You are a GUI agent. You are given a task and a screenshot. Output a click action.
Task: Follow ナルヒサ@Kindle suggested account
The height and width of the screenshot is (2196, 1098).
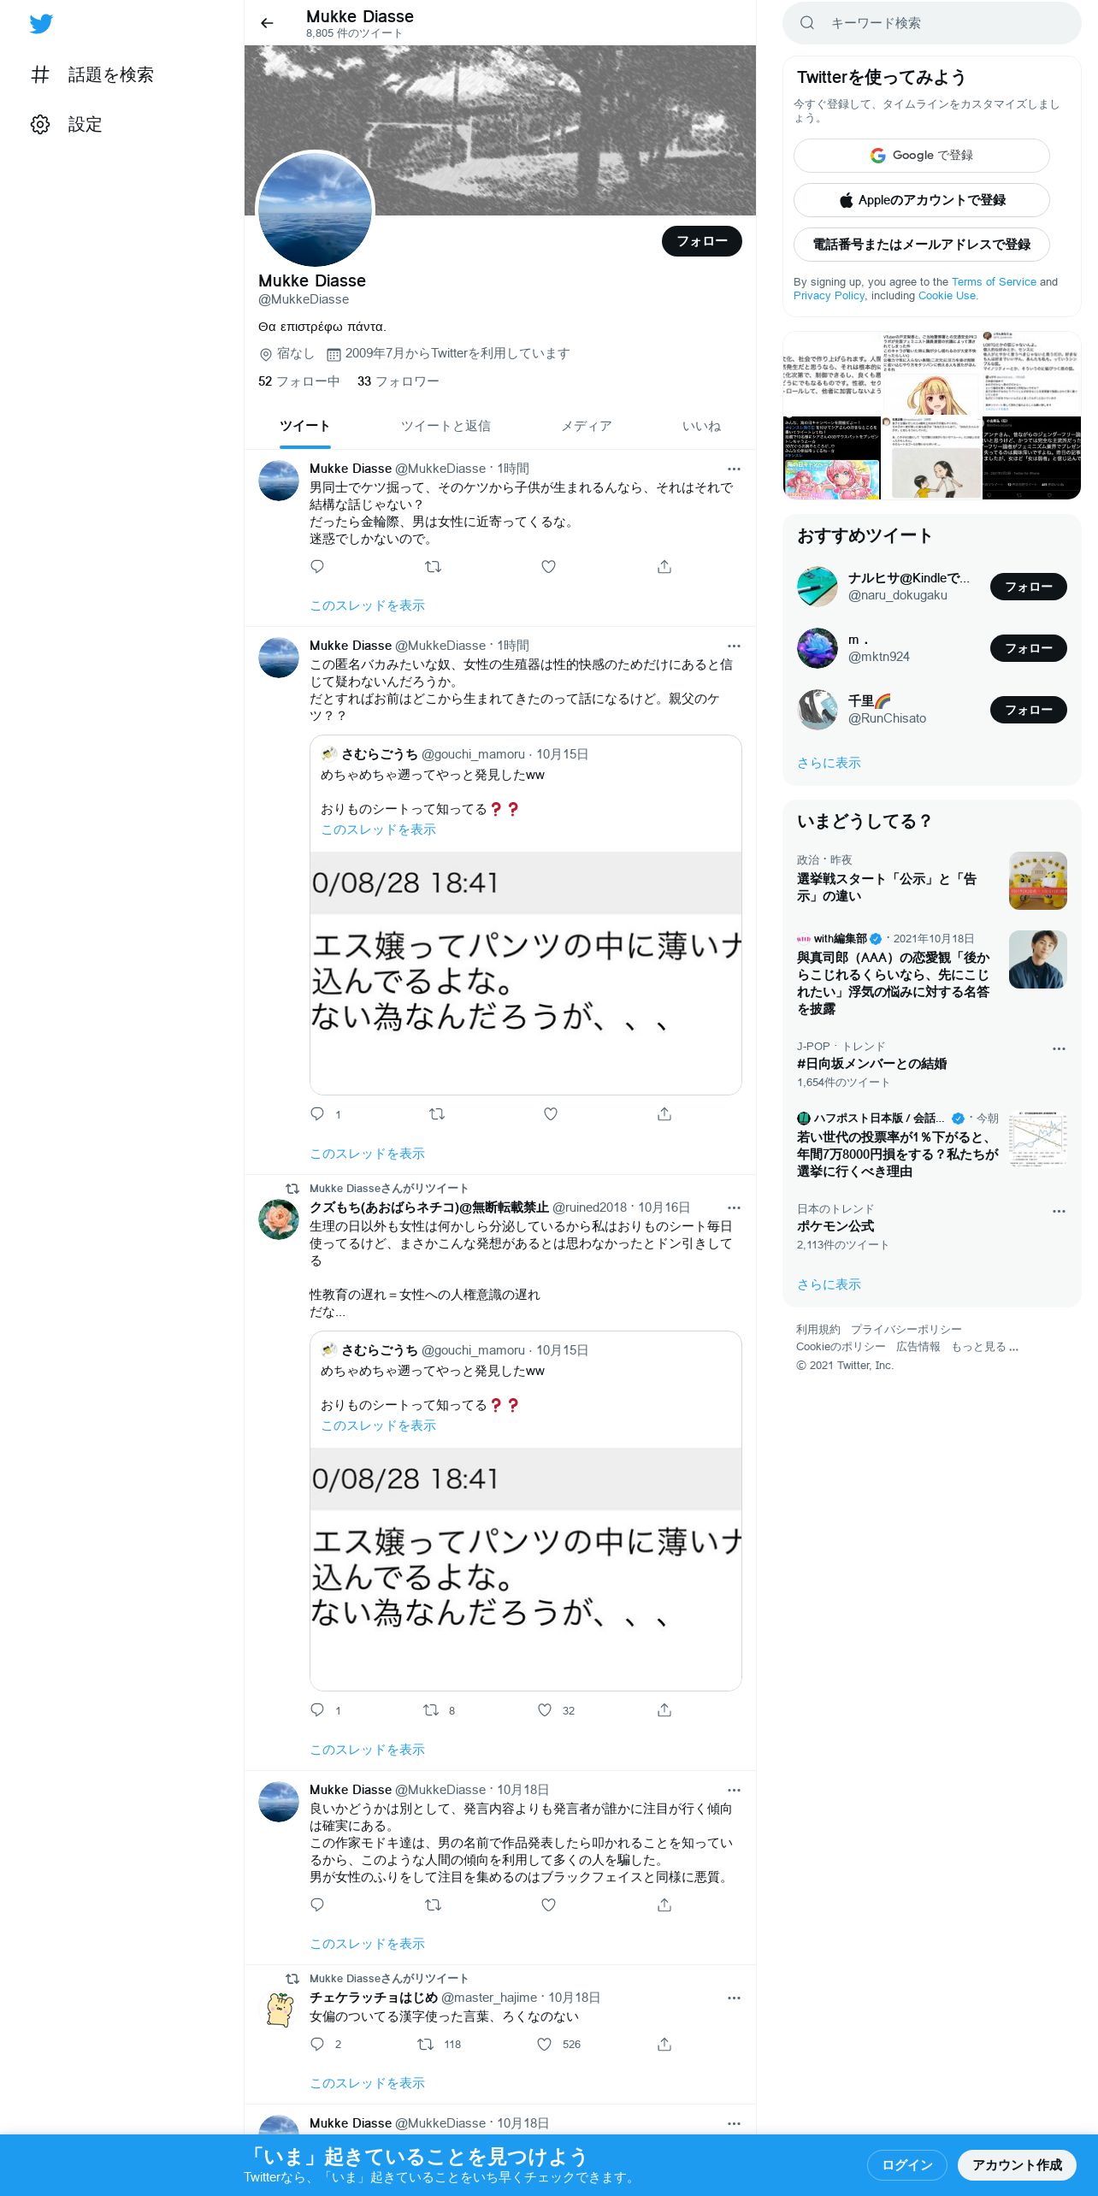coord(1028,587)
